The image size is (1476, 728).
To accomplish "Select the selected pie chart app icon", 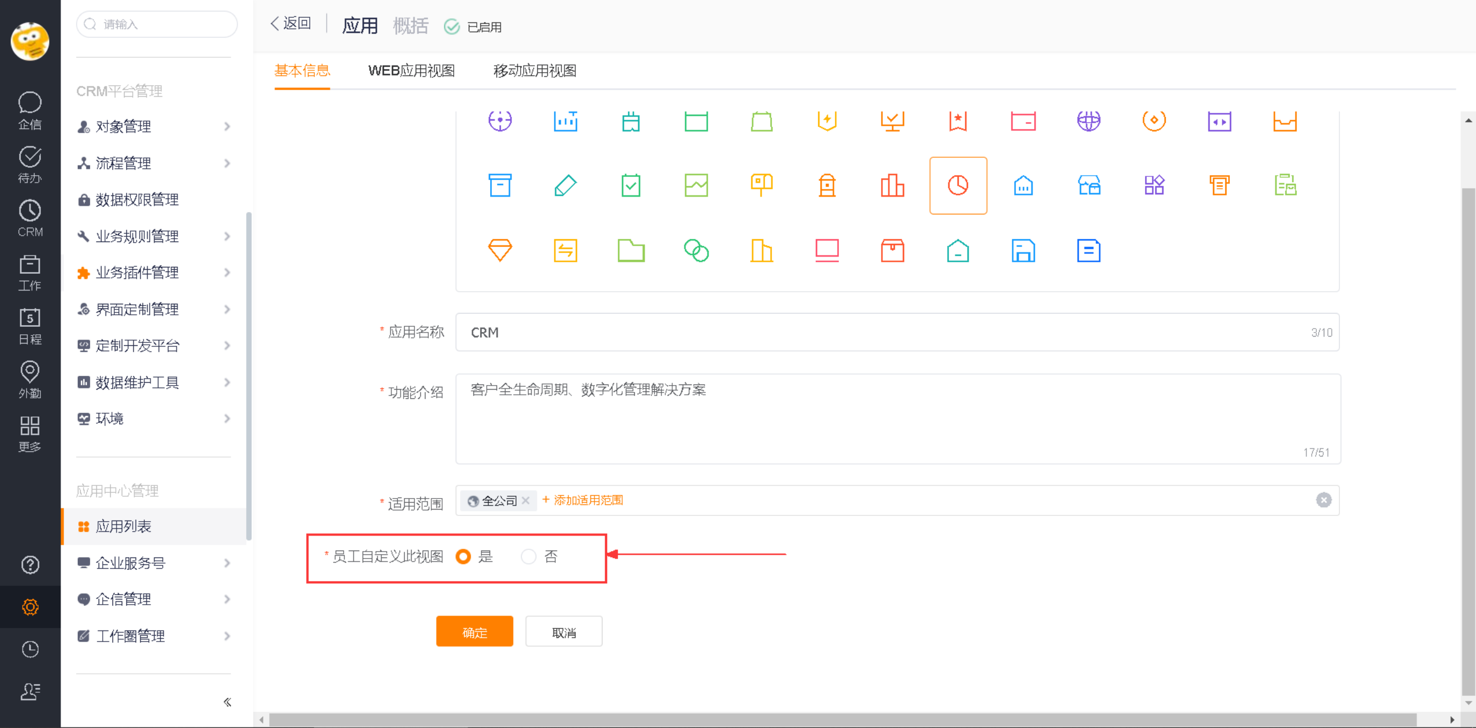I will point(958,186).
